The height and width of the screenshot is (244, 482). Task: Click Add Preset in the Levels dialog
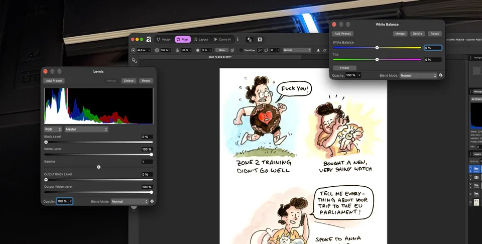point(54,81)
